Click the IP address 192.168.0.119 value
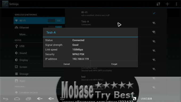 point(81,59)
